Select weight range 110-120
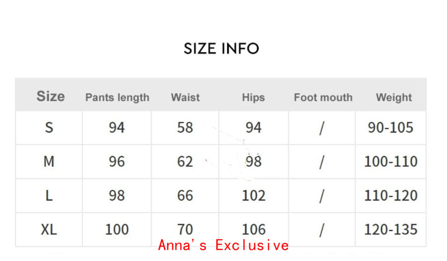The image size is (447, 261). [x=391, y=195]
